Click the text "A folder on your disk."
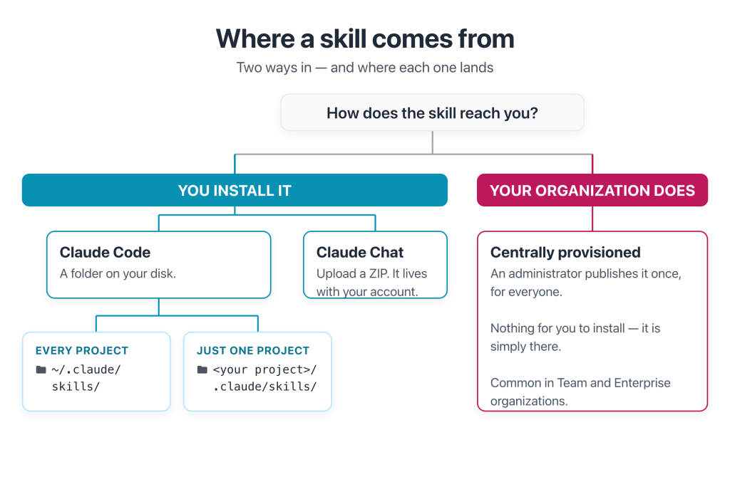This screenshot has height=504, width=730. coord(118,273)
